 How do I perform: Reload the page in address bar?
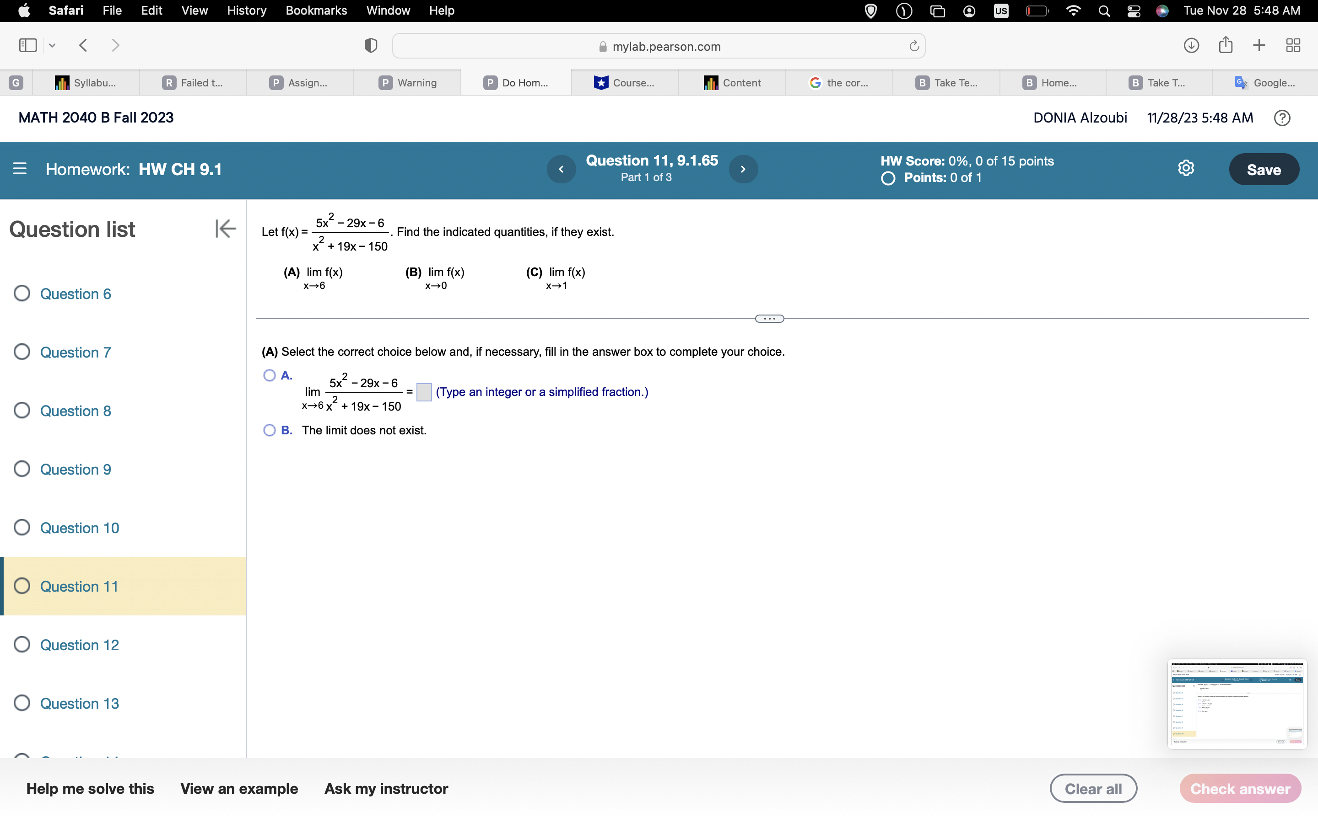coord(913,46)
